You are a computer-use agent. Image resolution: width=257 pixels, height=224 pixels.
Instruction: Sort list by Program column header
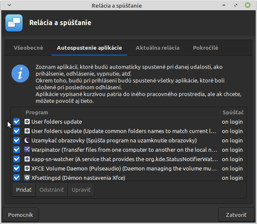tap(121, 113)
